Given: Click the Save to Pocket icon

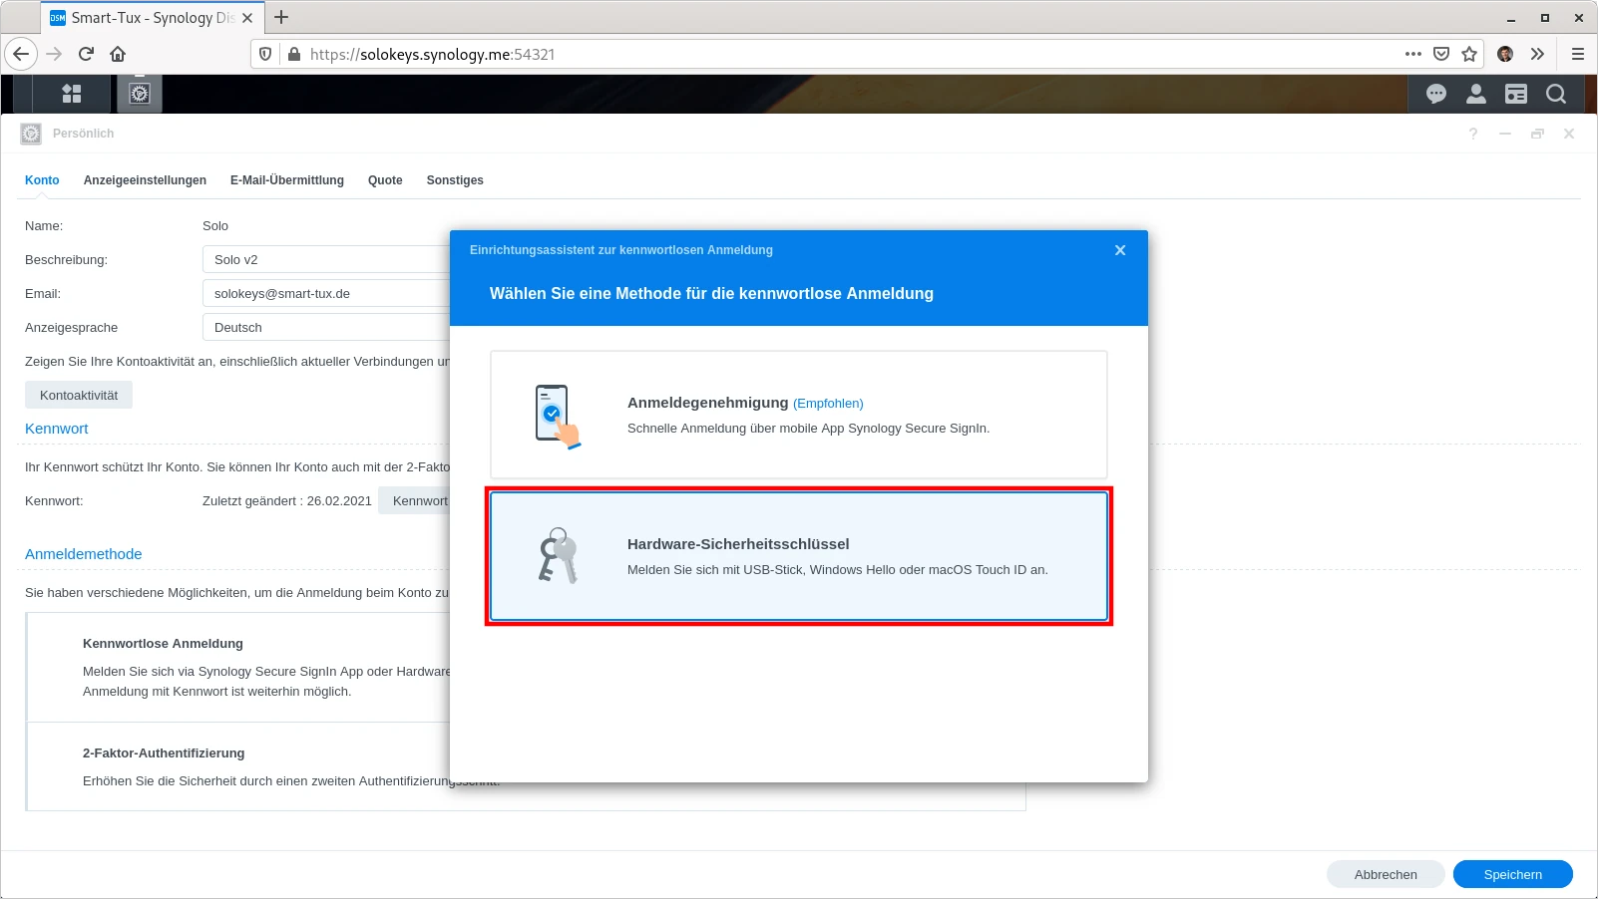Looking at the screenshot, I should click(x=1441, y=54).
